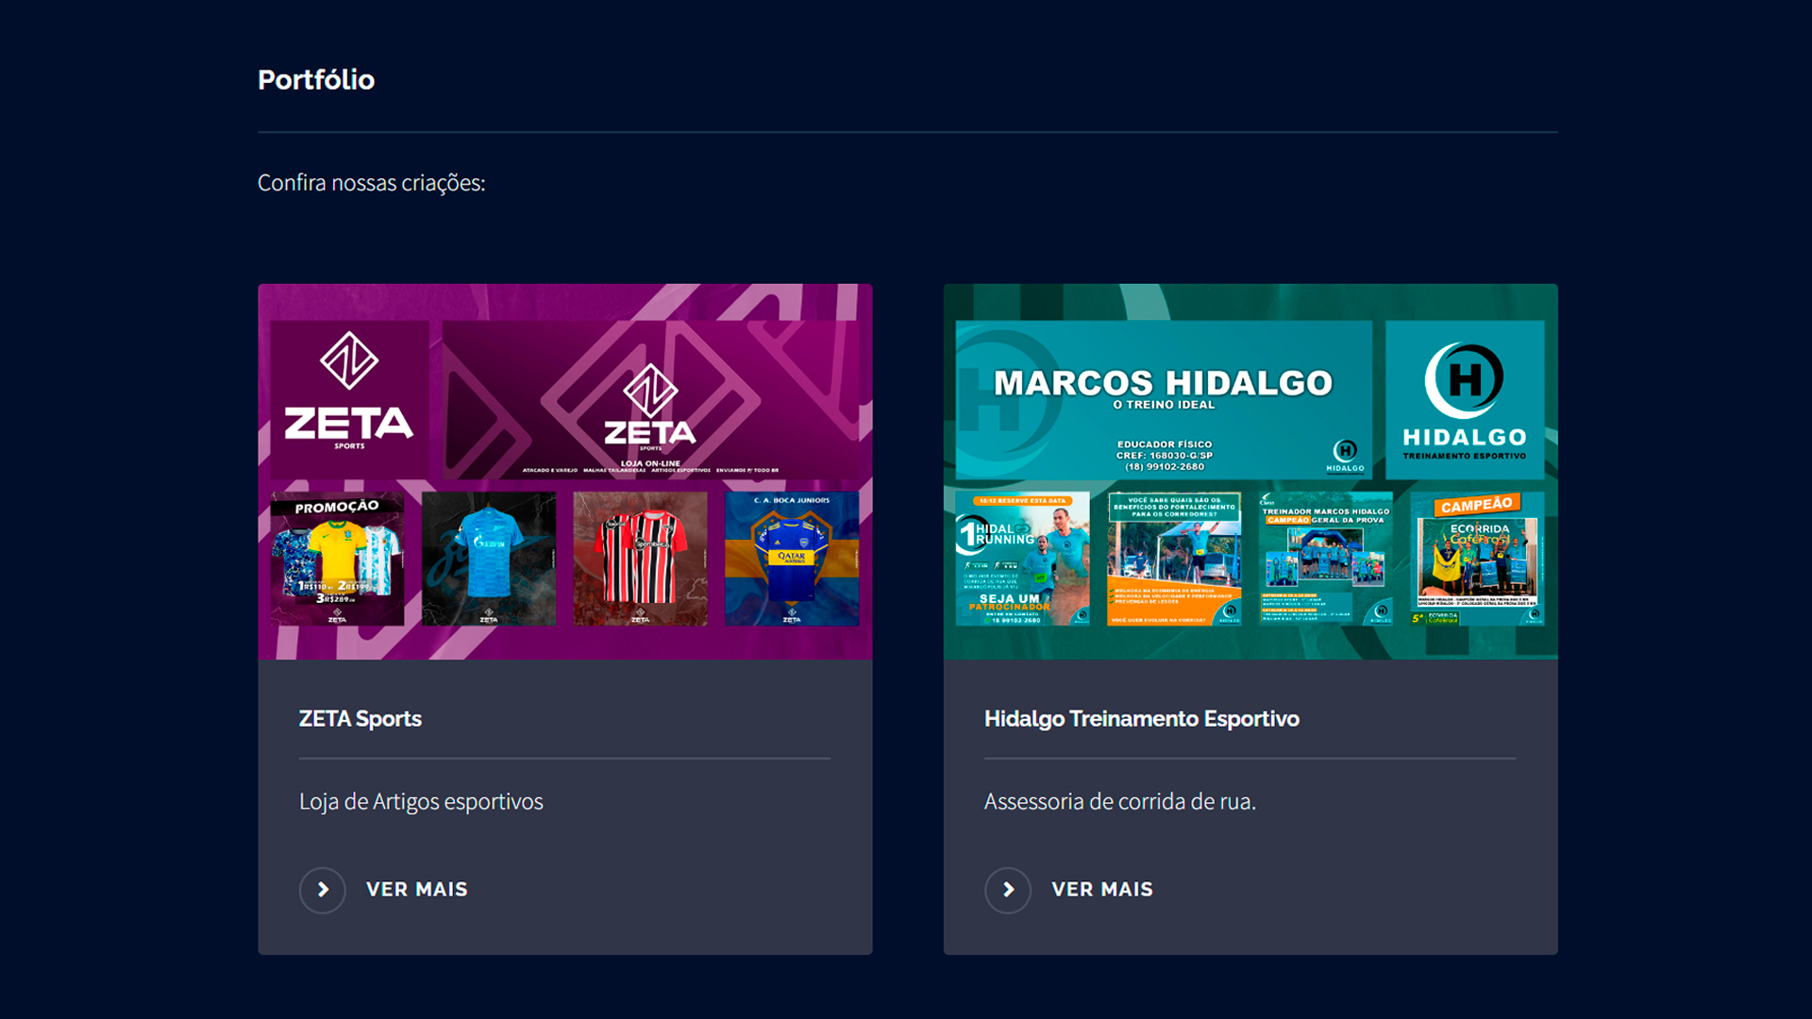Click the ZETA loja on-line banner

click(x=650, y=400)
